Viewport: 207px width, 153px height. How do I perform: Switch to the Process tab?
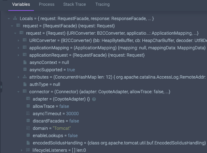click(x=46, y=4)
